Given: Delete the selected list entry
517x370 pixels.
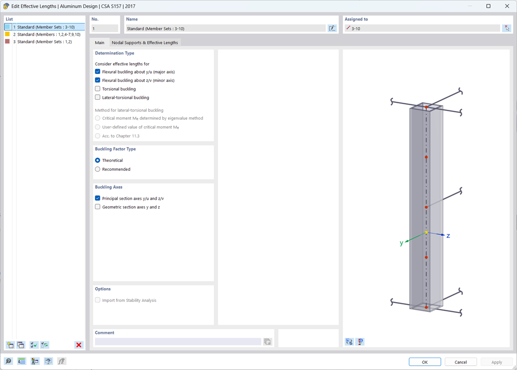Looking at the screenshot, I should click(x=79, y=345).
